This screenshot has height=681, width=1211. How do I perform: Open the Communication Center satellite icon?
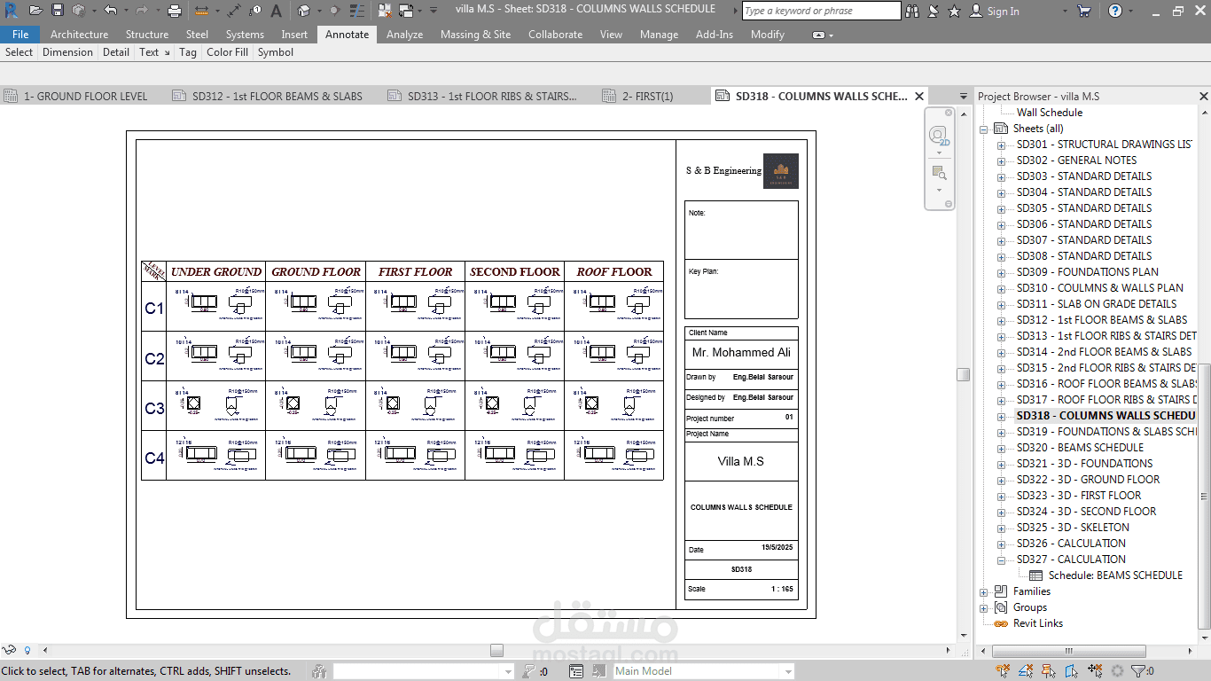tap(934, 11)
